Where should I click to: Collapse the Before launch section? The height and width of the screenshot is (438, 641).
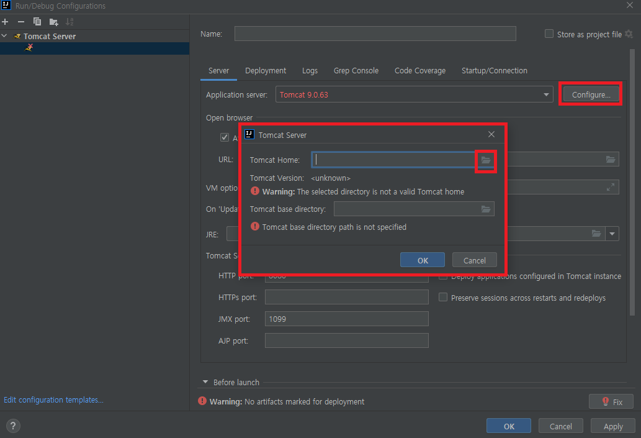[205, 382]
